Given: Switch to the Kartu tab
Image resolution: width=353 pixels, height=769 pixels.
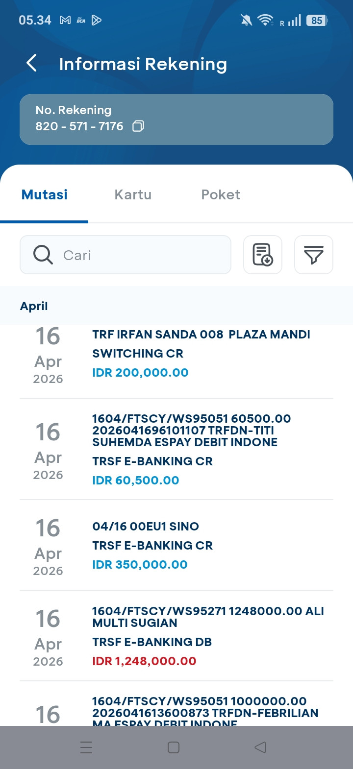Looking at the screenshot, I should [x=133, y=195].
